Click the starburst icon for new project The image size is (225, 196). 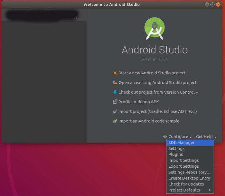115,73
